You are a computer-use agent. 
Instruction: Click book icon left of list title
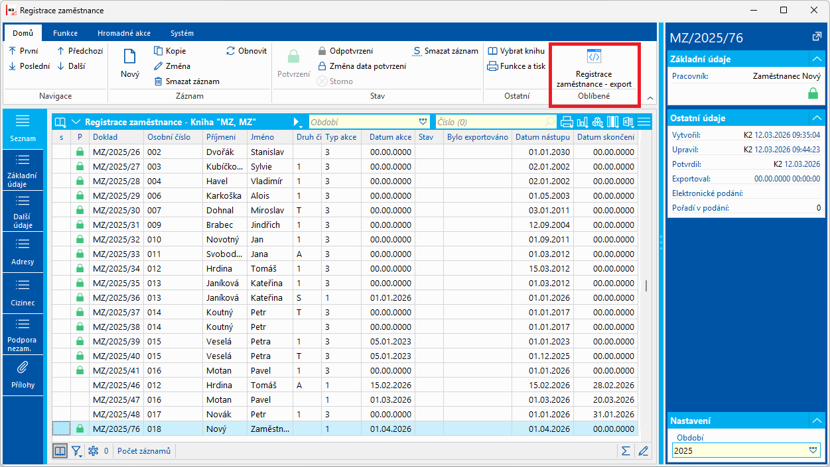[x=60, y=122]
